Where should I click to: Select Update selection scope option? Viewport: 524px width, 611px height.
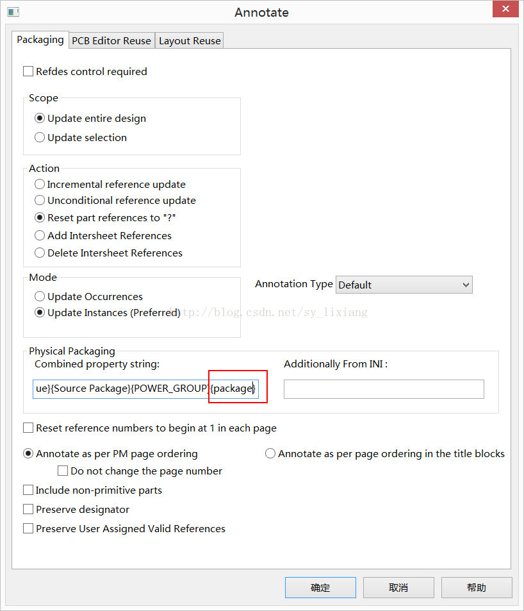(x=40, y=137)
